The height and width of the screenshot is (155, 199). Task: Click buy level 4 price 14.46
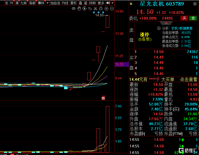[x=159, y=68]
